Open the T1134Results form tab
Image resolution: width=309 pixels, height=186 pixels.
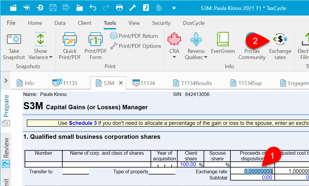193,83
